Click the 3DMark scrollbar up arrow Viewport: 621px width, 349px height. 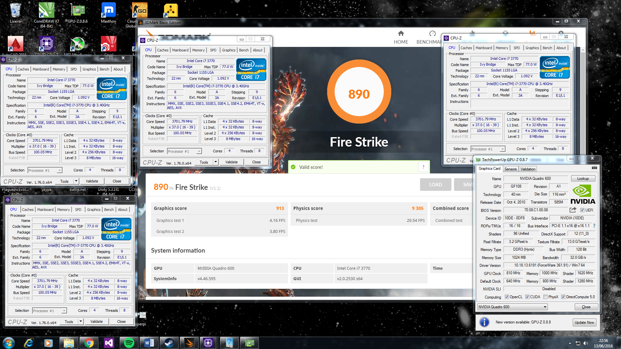pyautogui.click(x=583, y=50)
